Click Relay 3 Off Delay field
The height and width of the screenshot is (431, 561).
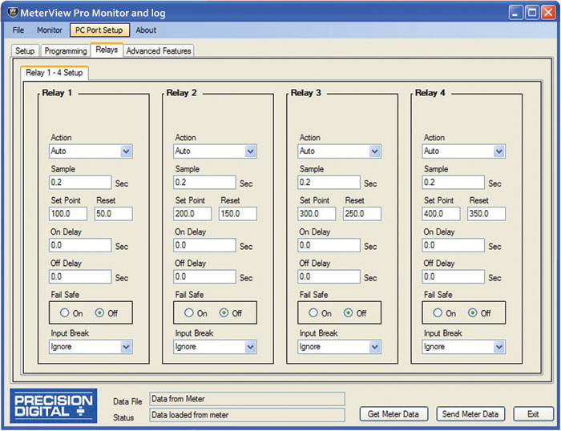click(x=329, y=277)
